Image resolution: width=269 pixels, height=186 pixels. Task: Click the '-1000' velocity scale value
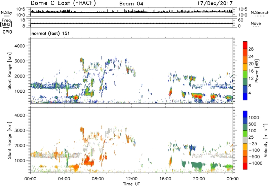coord(256,163)
